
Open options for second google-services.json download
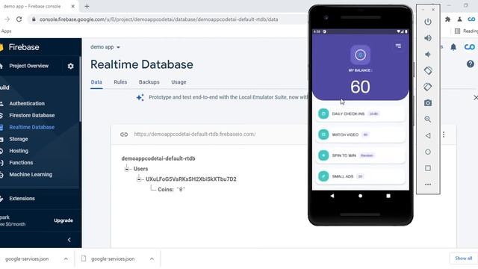152,259
